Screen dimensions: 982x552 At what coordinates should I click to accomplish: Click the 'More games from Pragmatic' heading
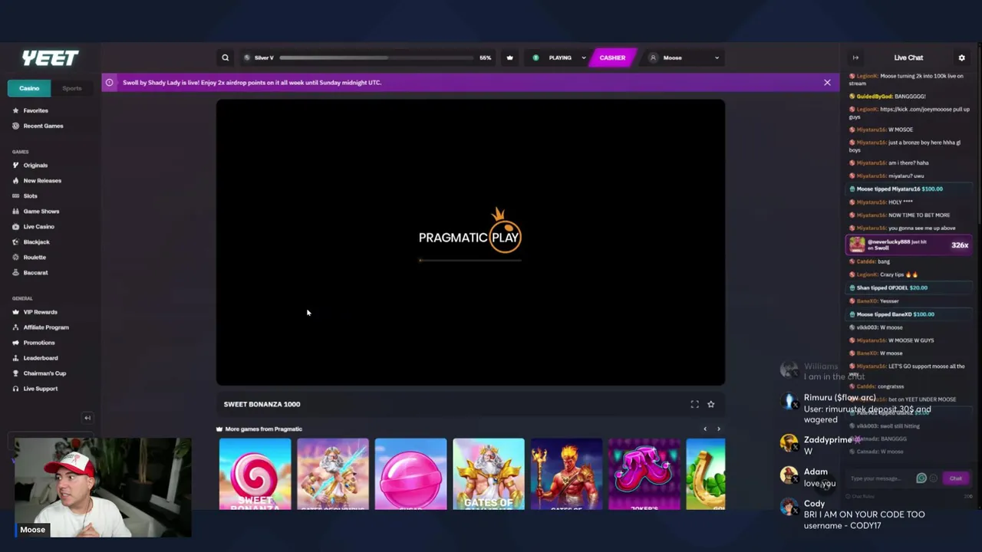coord(263,429)
